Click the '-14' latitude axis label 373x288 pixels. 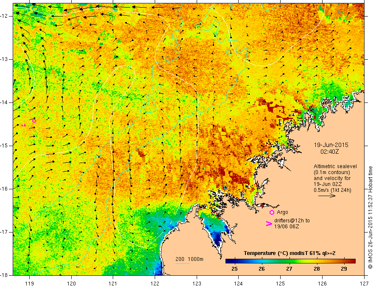(x=5, y=102)
